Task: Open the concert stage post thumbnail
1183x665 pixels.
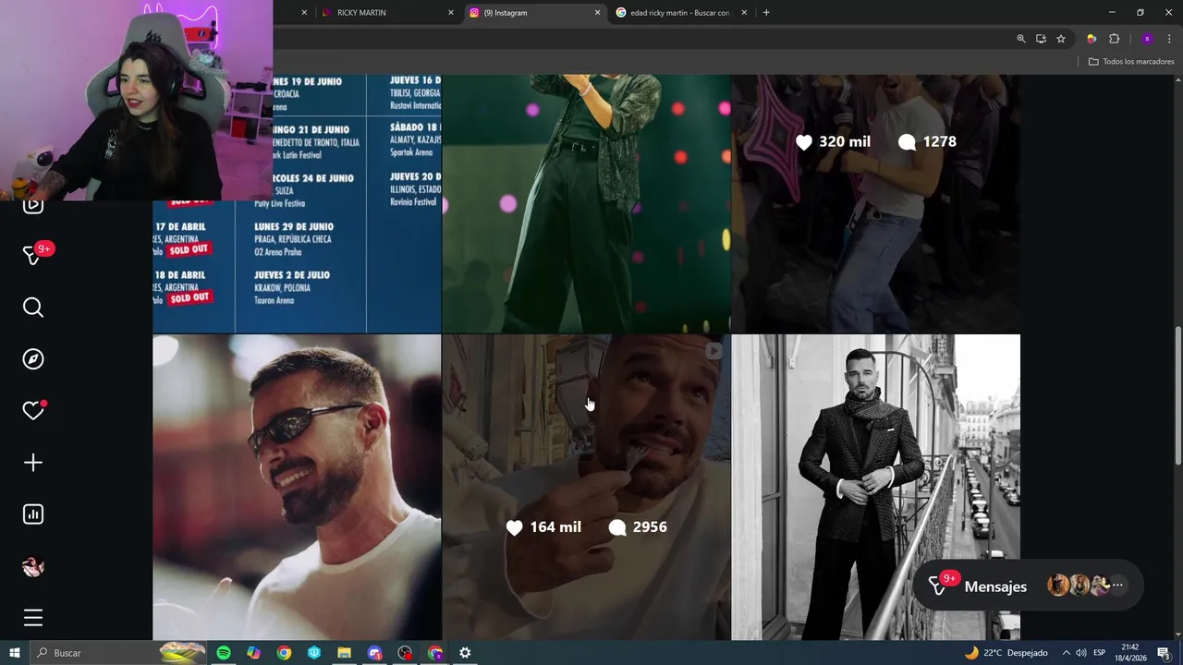Action: tap(586, 203)
